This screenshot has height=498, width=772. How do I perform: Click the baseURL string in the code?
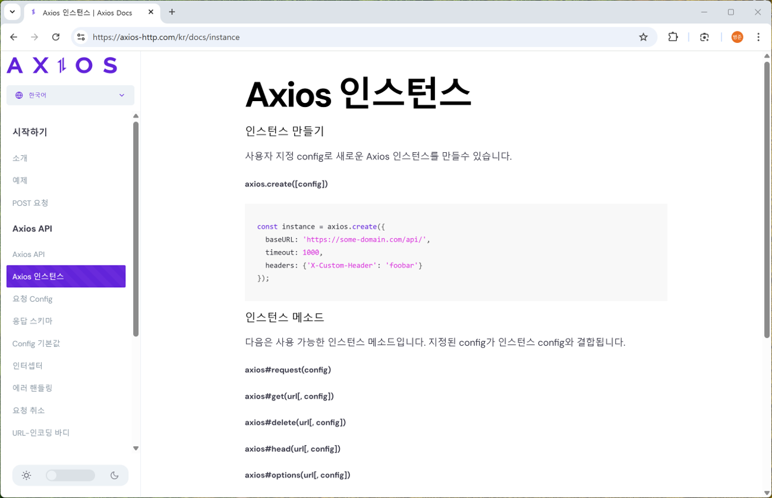(364, 239)
